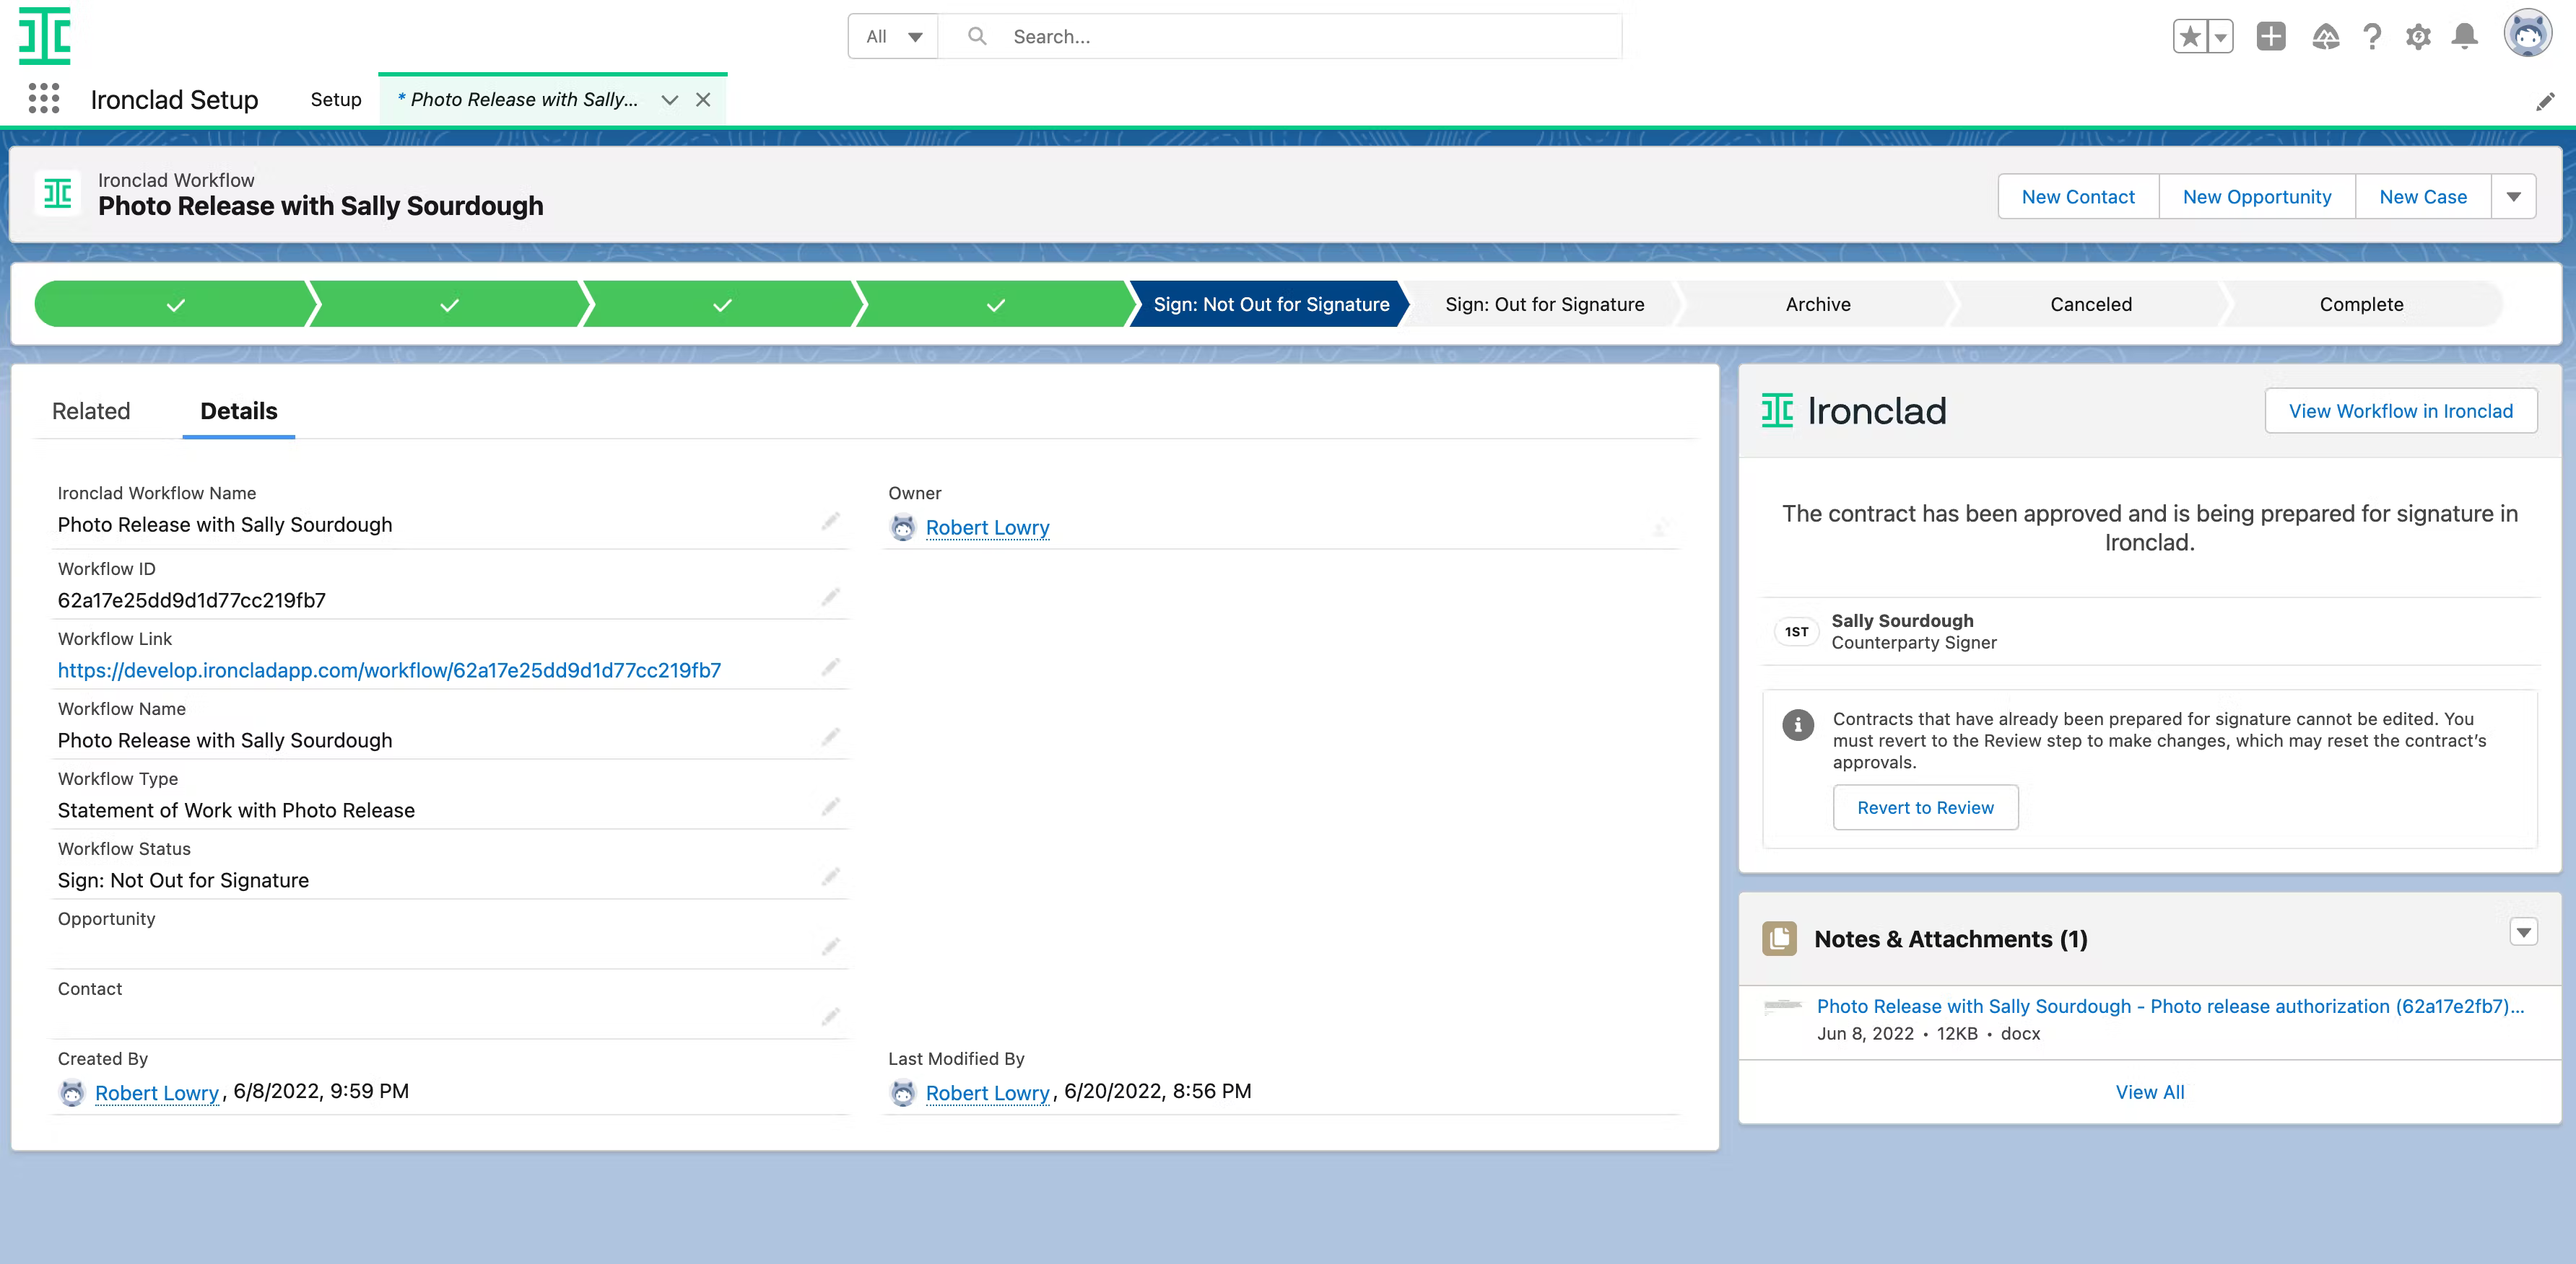The image size is (2576, 1264).
Task: Click the Revert to Review button
Action: coord(1925,807)
